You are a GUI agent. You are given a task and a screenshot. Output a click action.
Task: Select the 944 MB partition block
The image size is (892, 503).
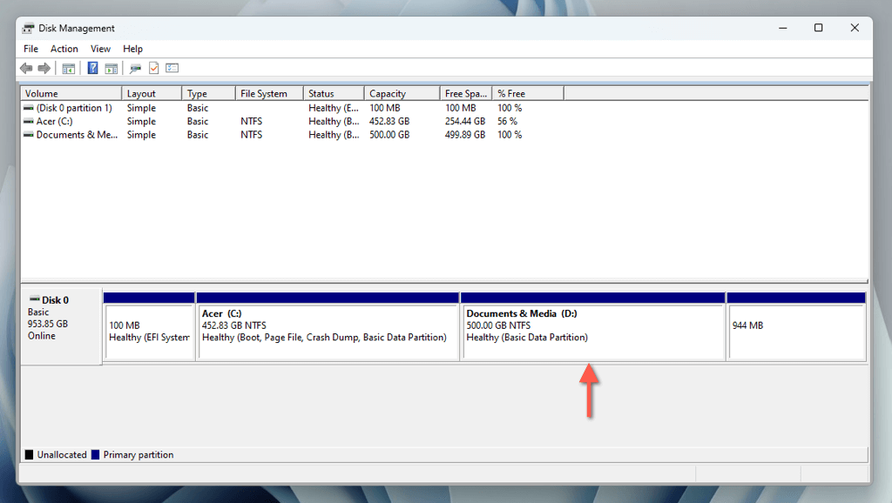[x=796, y=331]
